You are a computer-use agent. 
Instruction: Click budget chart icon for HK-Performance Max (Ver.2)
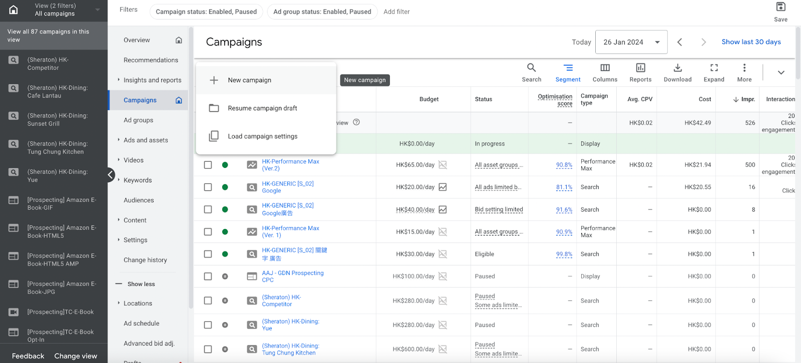443,164
